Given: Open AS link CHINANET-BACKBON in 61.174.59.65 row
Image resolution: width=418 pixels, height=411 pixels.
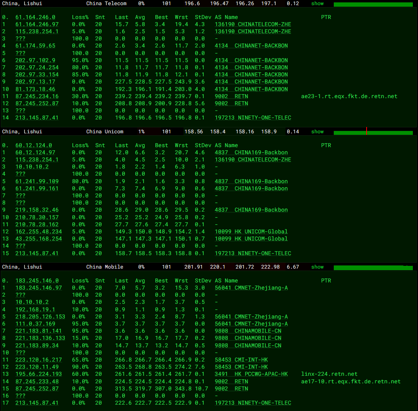Looking at the screenshot, I should [251, 45].
